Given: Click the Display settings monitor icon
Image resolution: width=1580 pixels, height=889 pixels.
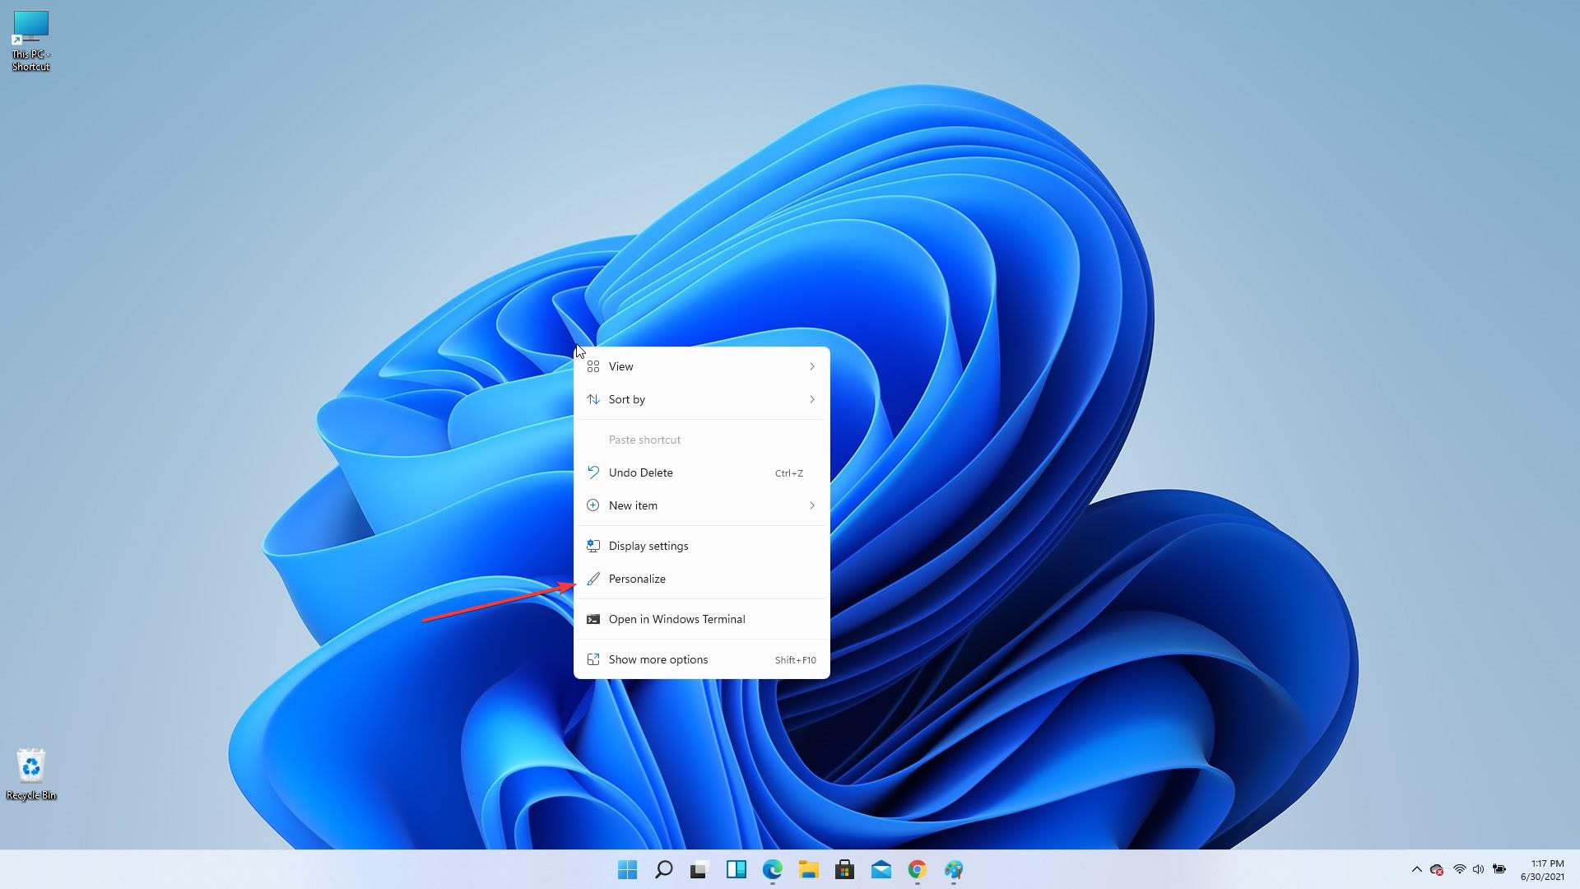Looking at the screenshot, I should click(x=592, y=546).
